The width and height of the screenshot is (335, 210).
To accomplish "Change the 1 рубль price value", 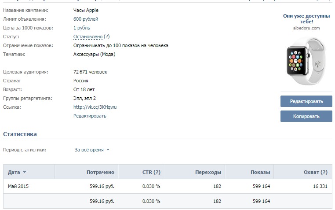I will [x=82, y=28].
